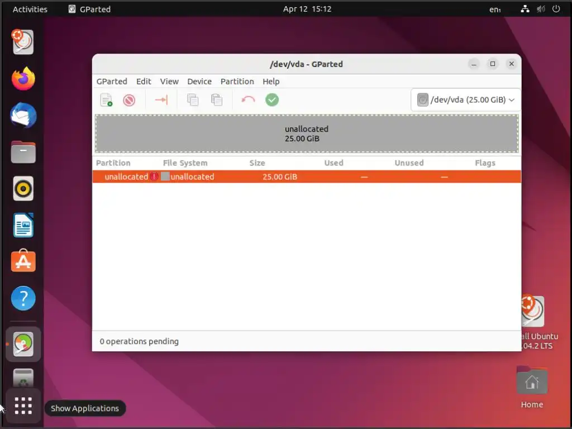Open the Device menu

point(199,82)
